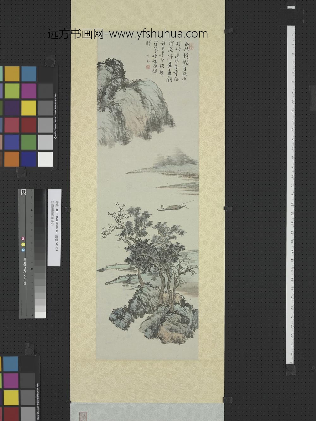The height and width of the screenshot is (421, 316).
Task: Click the yellow patch on the top ColorChecker
Action: click(28, 108)
